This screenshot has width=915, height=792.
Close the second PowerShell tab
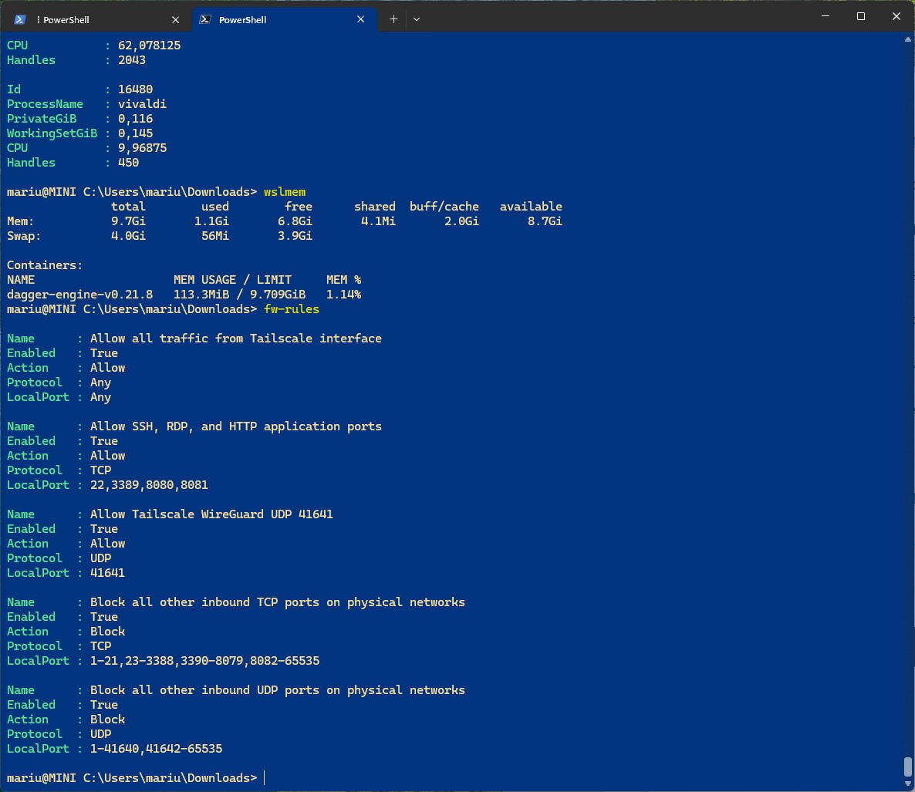(x=360, y=19)
